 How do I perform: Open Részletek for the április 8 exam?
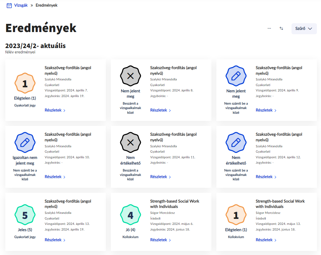160,110
